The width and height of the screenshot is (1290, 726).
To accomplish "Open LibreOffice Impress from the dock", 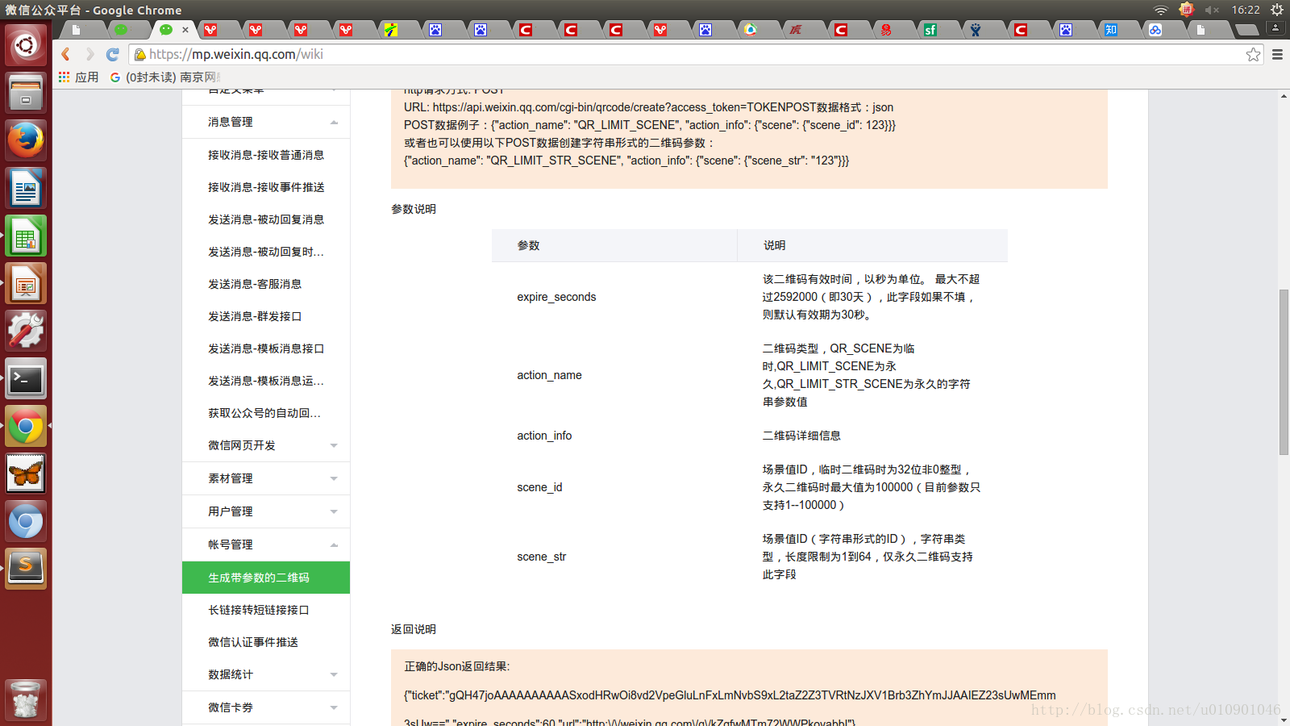I will [26, 283].
